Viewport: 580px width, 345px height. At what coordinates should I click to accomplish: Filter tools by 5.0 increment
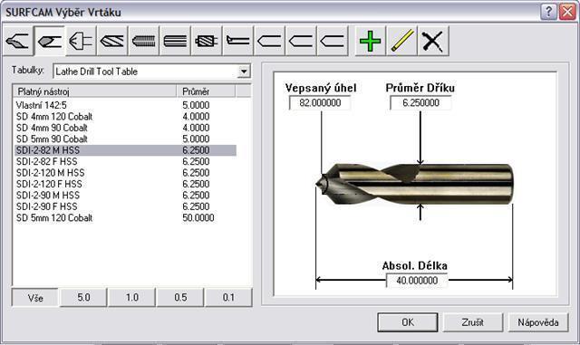click(83, 298)
